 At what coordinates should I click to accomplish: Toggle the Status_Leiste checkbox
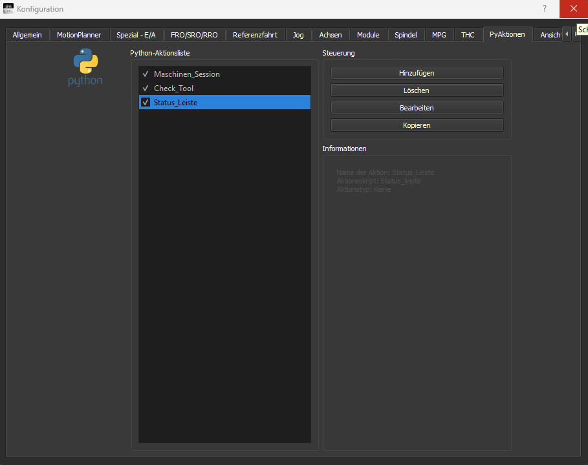point(146,102)
